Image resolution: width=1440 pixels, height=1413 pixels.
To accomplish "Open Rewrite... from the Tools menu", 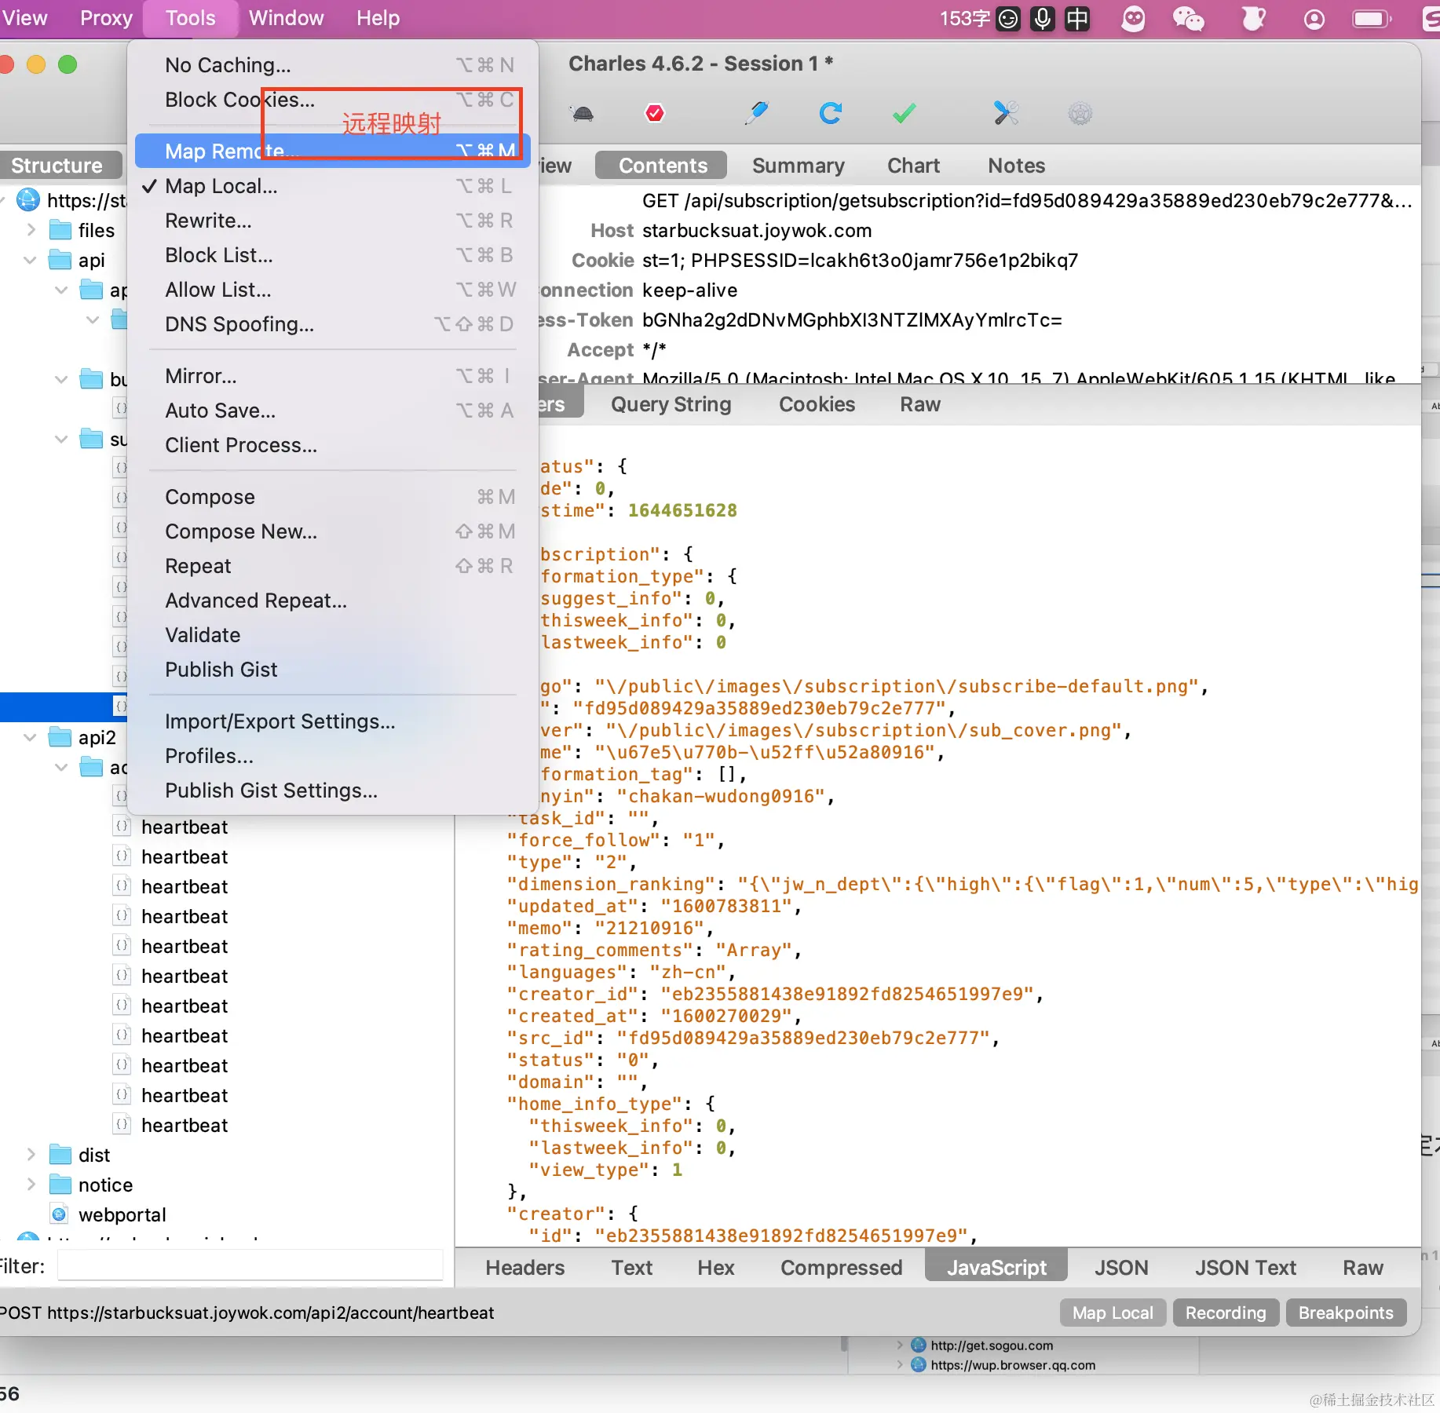I will (x=333, y=221).
